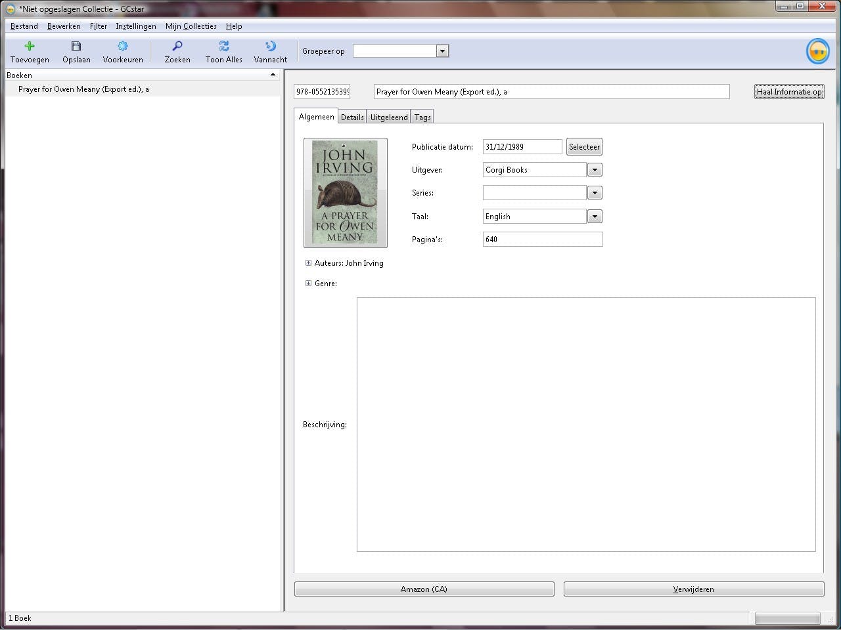Open the Bestand menu
The width and height of the screenshot is (841, 630).
[24, 26]
